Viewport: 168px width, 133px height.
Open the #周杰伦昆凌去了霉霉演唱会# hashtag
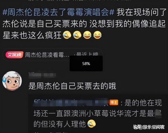59,12
